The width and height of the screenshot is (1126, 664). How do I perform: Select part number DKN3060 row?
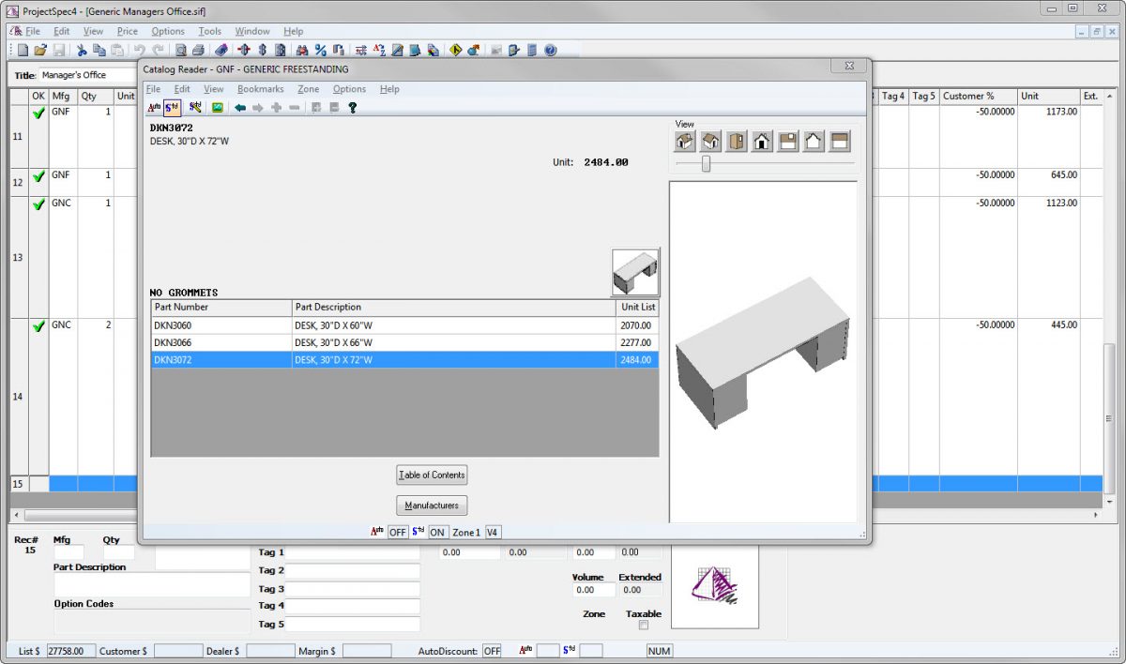tap(404, 325)
